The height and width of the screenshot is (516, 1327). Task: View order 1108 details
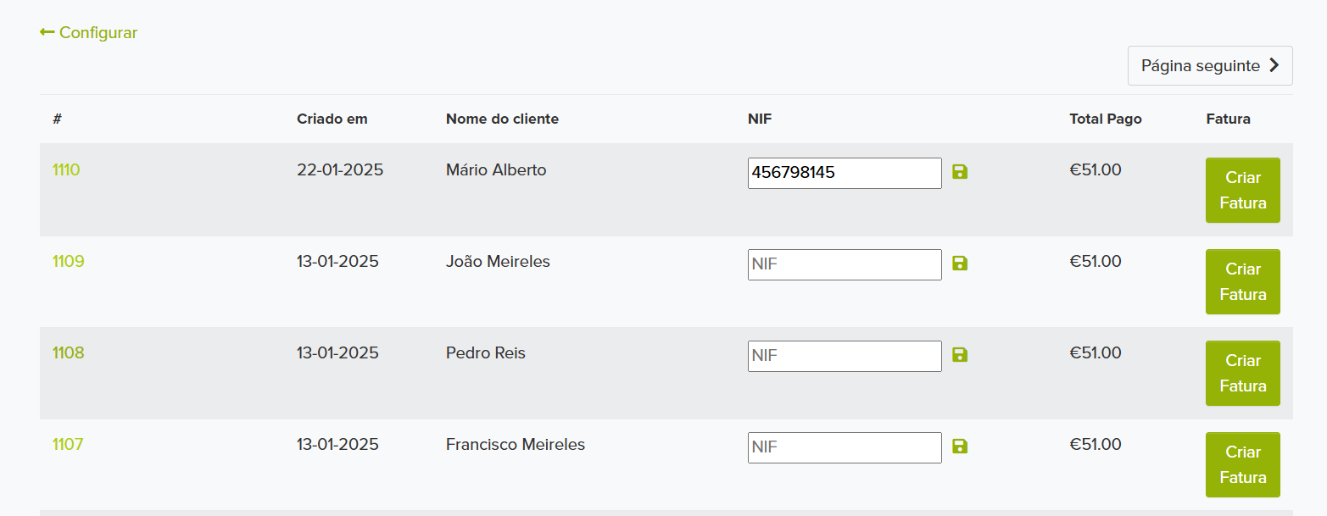(x=69, y=352)
